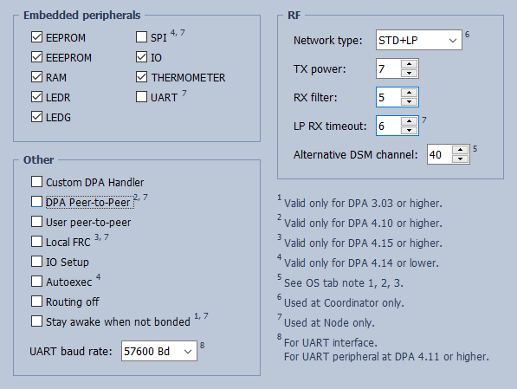The width and height of the screenshot is (517, 389).
Task: Decrease Alternative DSM channel with down arrow
Action: [461, 159]
